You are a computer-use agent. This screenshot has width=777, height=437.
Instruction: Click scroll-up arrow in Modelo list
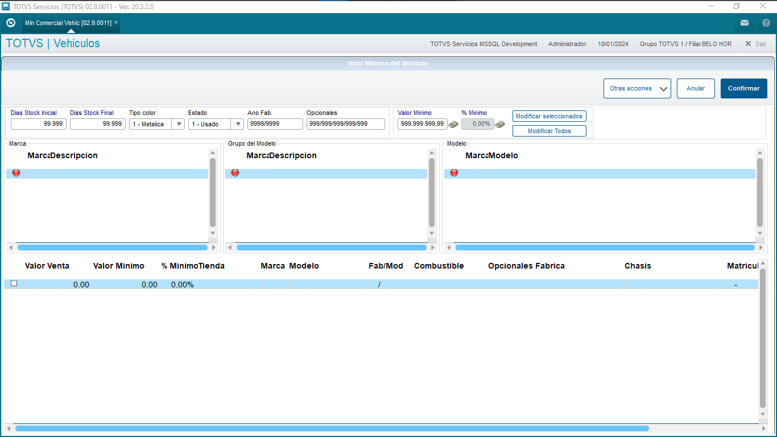pos(760,152)
